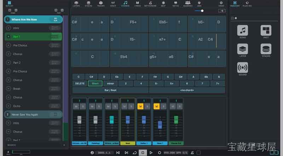Click the arrow button beside the zoom slider
This screenshot has width=283, height=156.
coord(222,11)
